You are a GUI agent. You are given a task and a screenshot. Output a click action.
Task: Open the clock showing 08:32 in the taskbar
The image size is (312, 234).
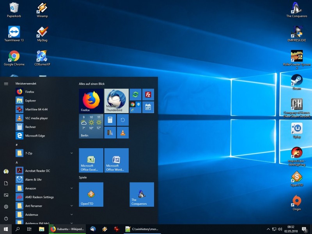pos(291,229)
